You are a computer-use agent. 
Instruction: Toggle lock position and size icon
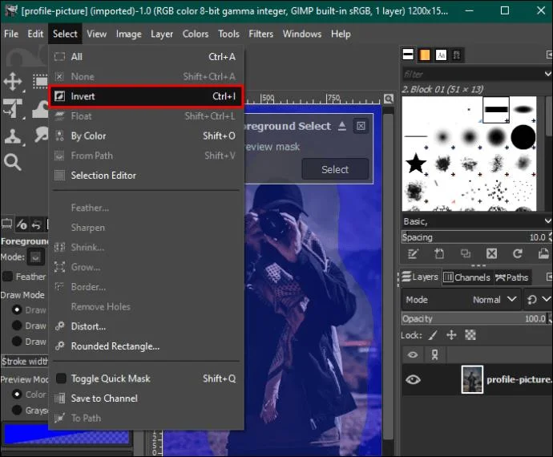click(x=451, y=335)
